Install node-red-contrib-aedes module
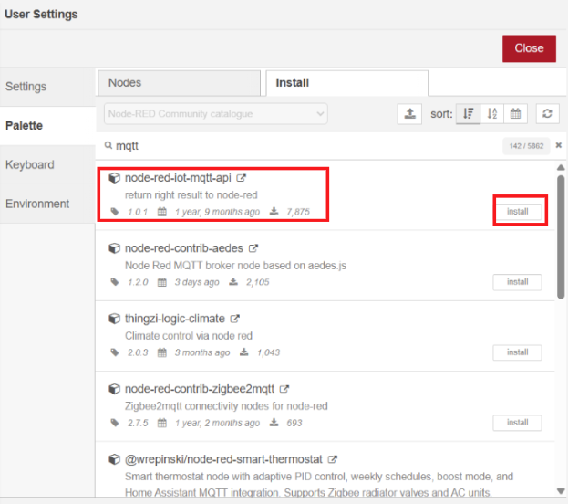This screenshot has height=504, width=568. point(517,282)
